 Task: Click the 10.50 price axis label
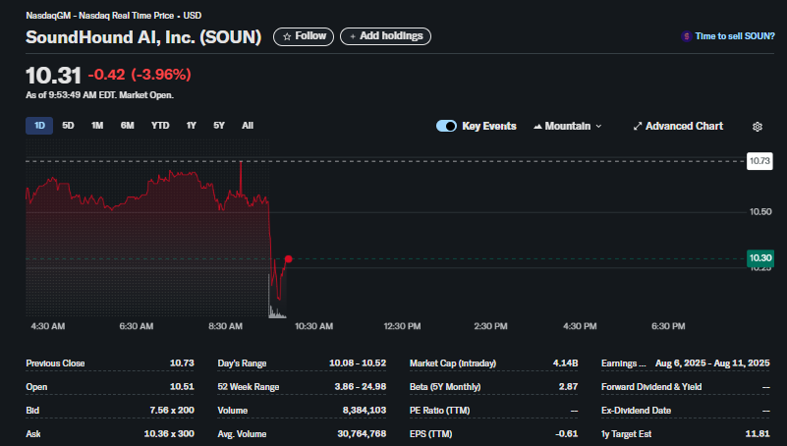pos(760,212)
